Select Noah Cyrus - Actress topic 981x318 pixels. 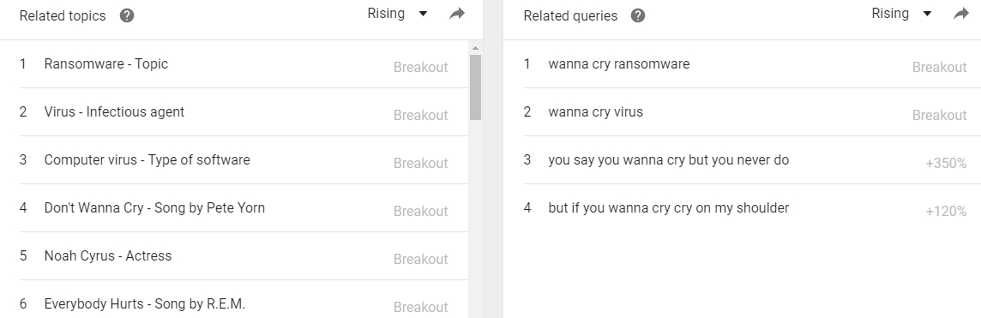(x=244, y=257)
